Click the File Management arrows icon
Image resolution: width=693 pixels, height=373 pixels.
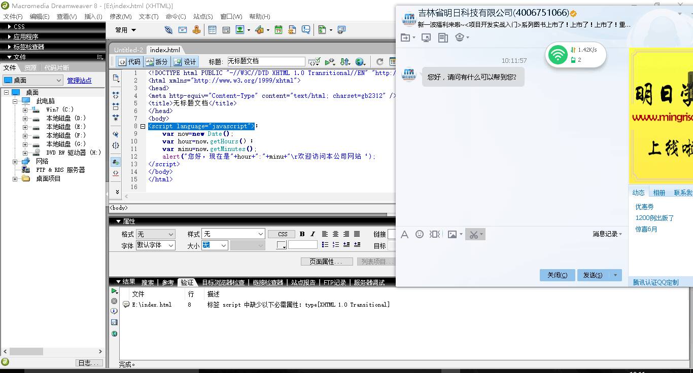coord(345,62)
